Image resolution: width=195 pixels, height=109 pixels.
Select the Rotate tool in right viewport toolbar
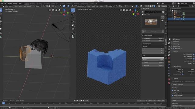point(73,21)
